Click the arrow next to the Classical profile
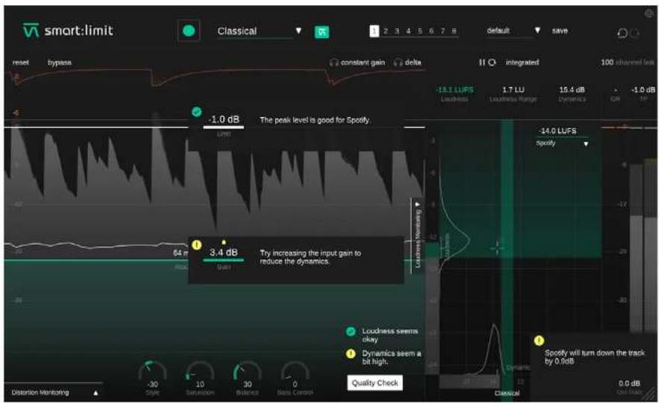 298,30
